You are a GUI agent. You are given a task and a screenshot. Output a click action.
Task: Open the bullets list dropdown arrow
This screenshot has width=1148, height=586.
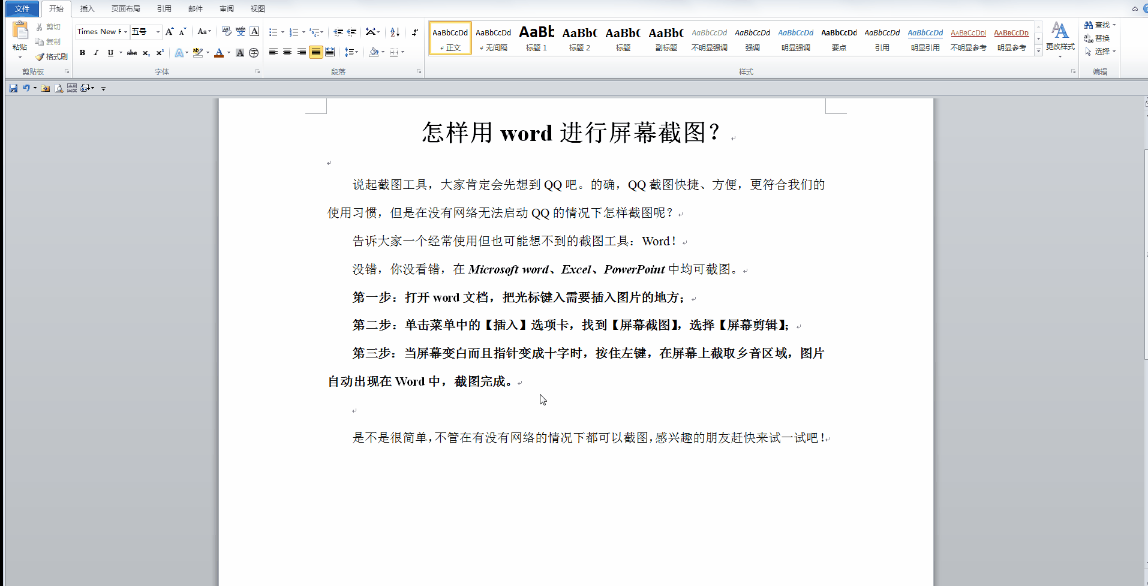point(283,32)
